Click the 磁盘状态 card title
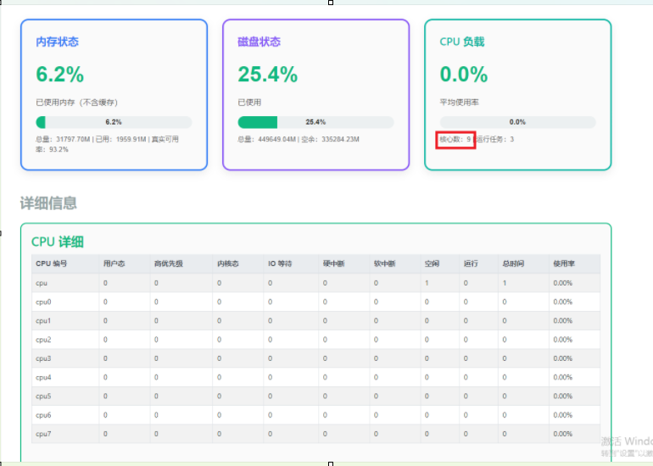Screen dimensions: 653x466 click(x=259, y=42)
